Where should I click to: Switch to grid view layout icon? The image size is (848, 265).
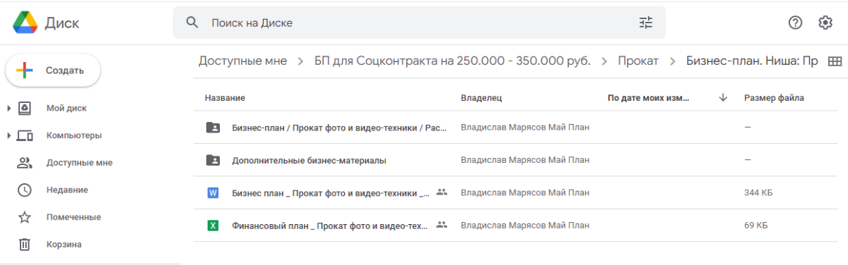point(835,61)
